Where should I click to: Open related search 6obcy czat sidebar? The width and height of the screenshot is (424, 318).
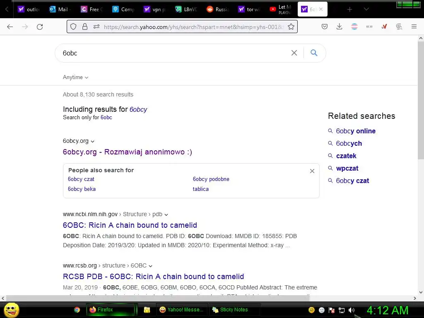point(352,181)
